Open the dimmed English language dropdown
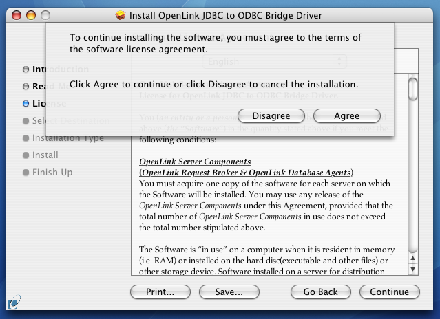440x319 pixels. click(275, 61)
